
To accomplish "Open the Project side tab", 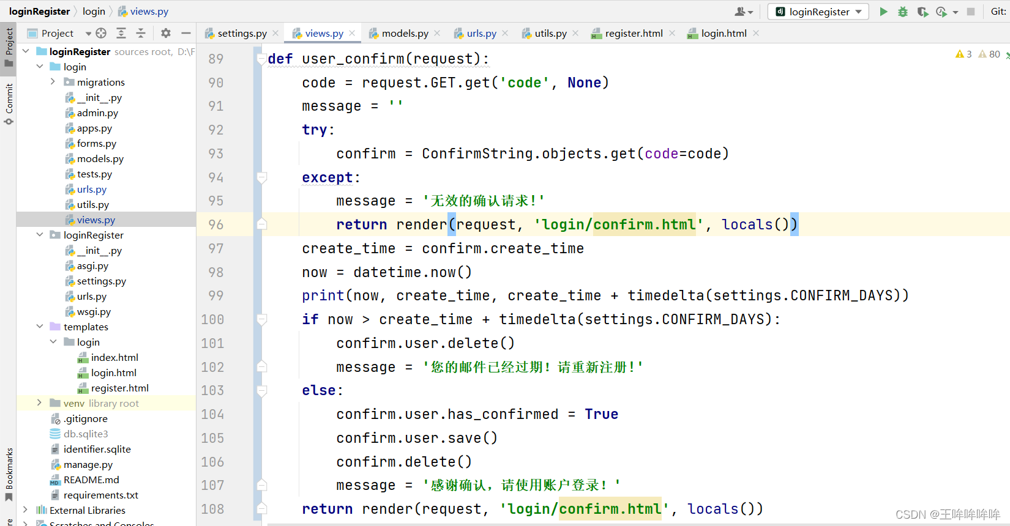I will click(x=9, y=48).
